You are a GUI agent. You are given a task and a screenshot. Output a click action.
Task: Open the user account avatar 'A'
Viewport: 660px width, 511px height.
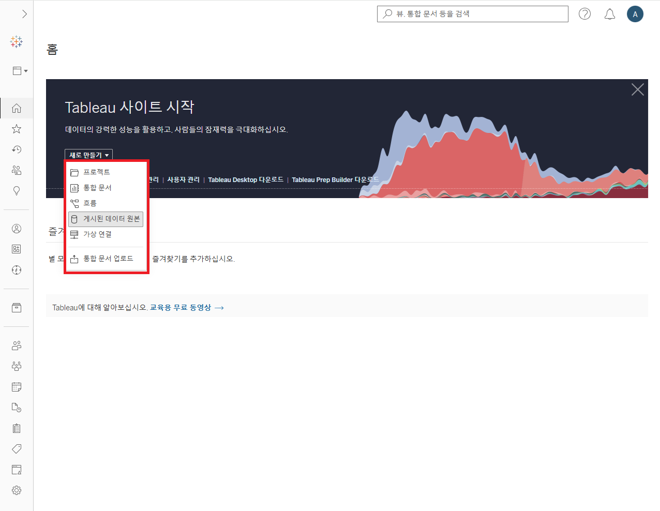[x=635, y=14]
